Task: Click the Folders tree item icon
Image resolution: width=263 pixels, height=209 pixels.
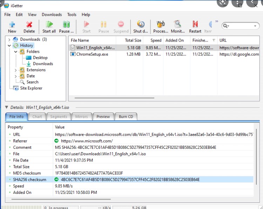Action: (22, 51)
